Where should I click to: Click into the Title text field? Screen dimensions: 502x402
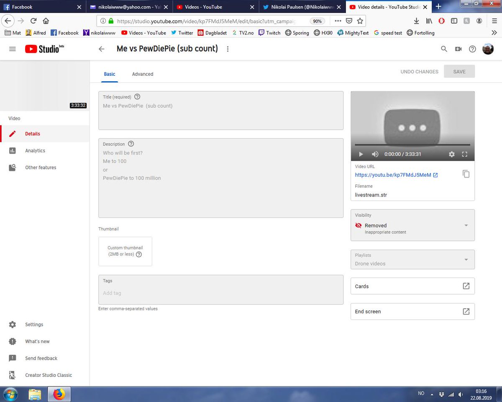[221, 111]
